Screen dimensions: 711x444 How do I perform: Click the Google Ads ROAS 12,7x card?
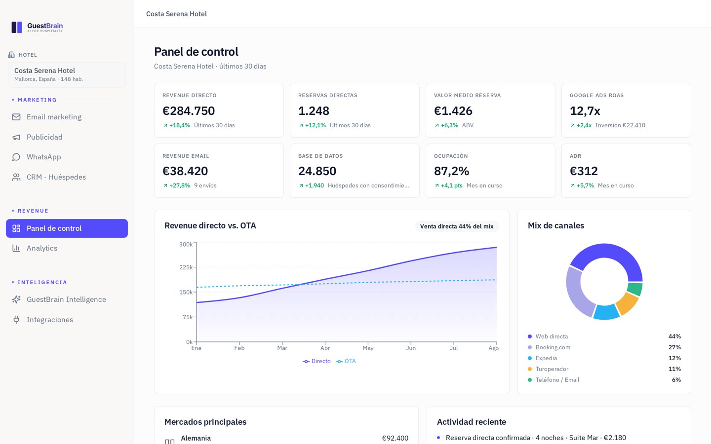tap(626, 111)
